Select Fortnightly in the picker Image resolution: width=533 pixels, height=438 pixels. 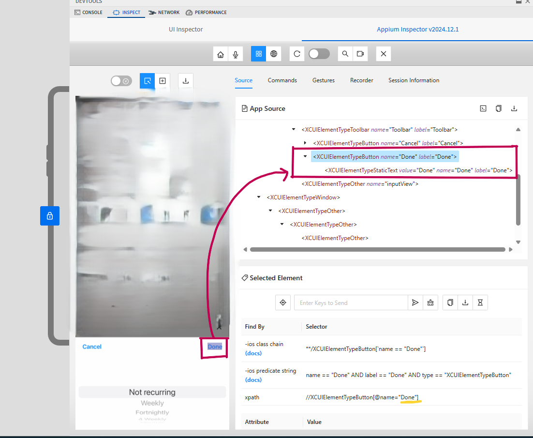[x=152, y=412]
